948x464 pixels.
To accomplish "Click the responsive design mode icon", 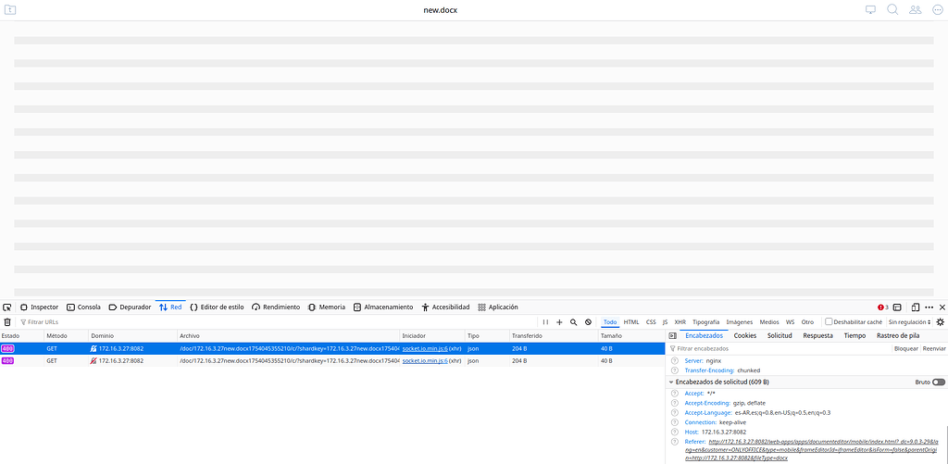I will point(915,307).
